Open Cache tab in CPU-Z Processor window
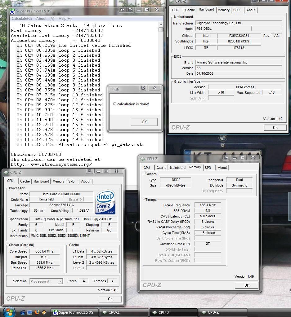The width and height of the screenshot is (291, 317). coord(25,181)
